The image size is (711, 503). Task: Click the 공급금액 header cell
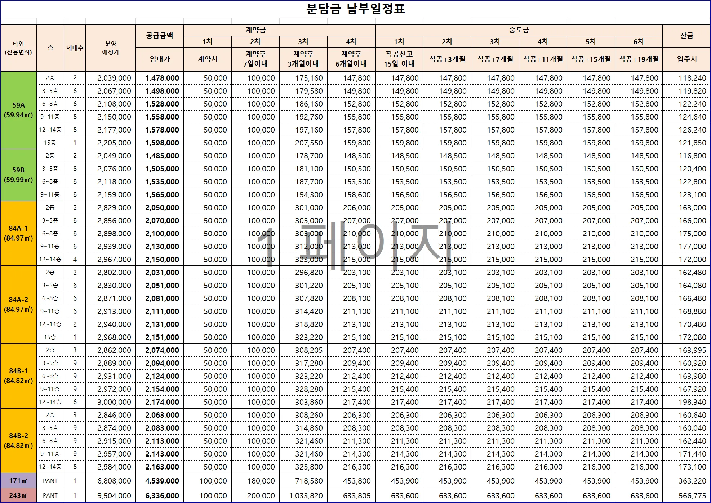pyautogui.click(x=159, y=36)
